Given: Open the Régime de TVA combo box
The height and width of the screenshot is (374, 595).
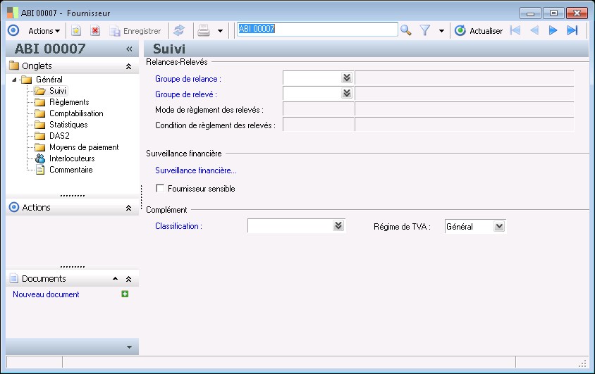Looking at the screenshot, I should 499,226.
